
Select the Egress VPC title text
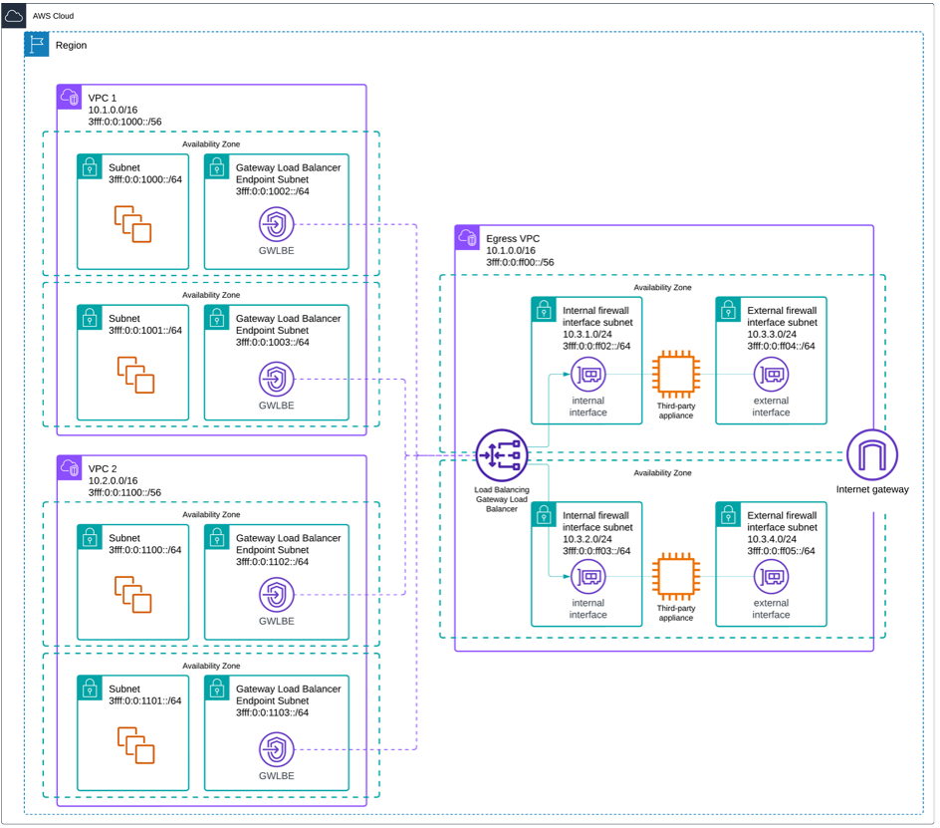click(x=511, y=238)
